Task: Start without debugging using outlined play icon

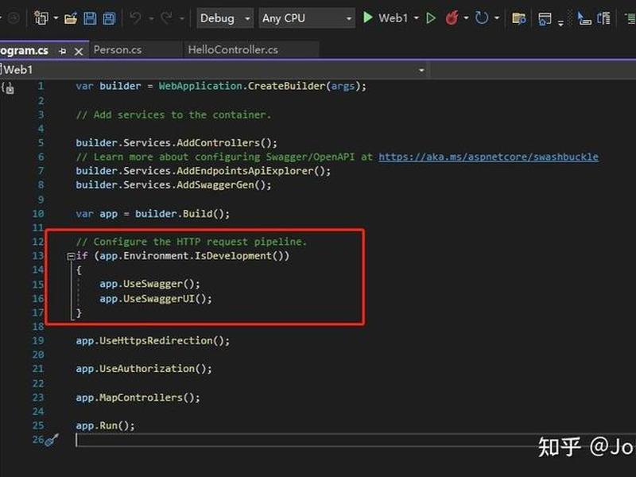Action: click(x=431, y=18)
